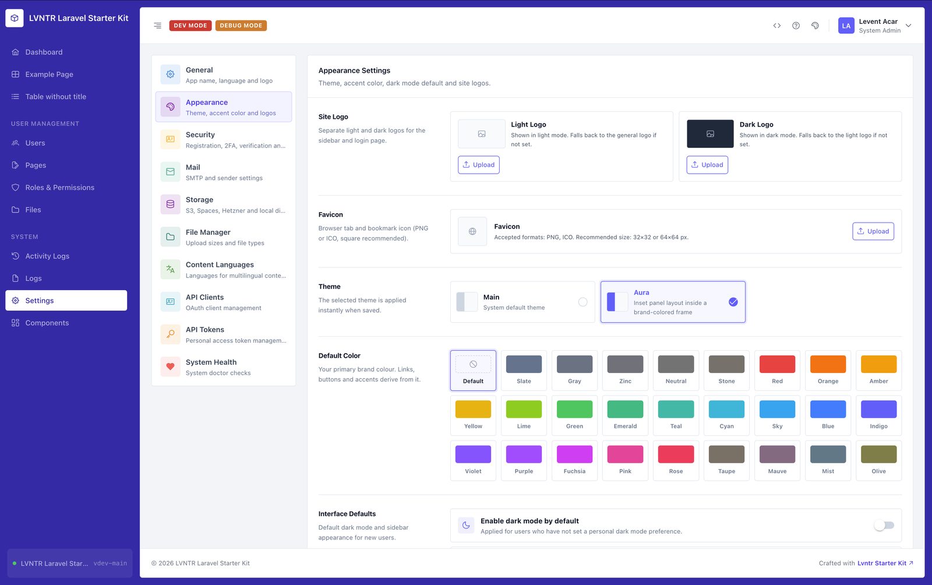Select the Aura theme checked radio

(x=733, y=302)
